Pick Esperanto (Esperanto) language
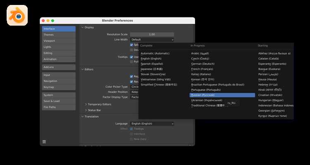 click(272, 64)
